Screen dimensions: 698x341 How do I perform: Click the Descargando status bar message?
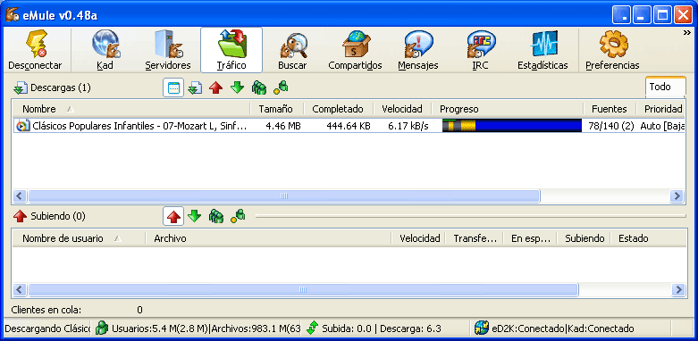tap(46, 329)
